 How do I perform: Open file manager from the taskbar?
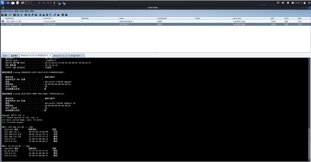coord(13,3)
